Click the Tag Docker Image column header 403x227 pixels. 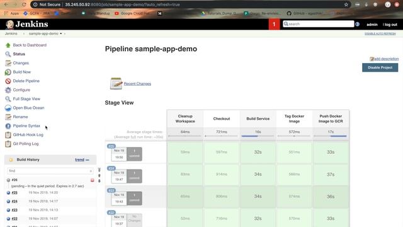(294, 119)
